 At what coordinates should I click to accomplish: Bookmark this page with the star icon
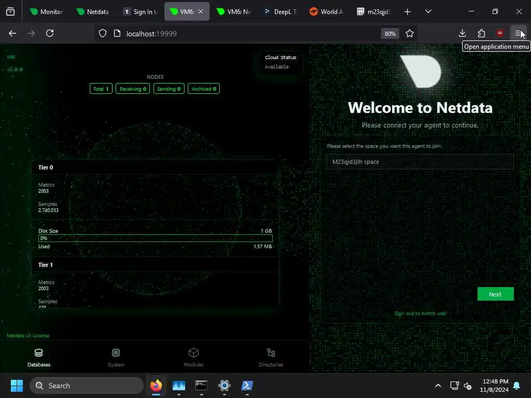(x=410, y=34)
